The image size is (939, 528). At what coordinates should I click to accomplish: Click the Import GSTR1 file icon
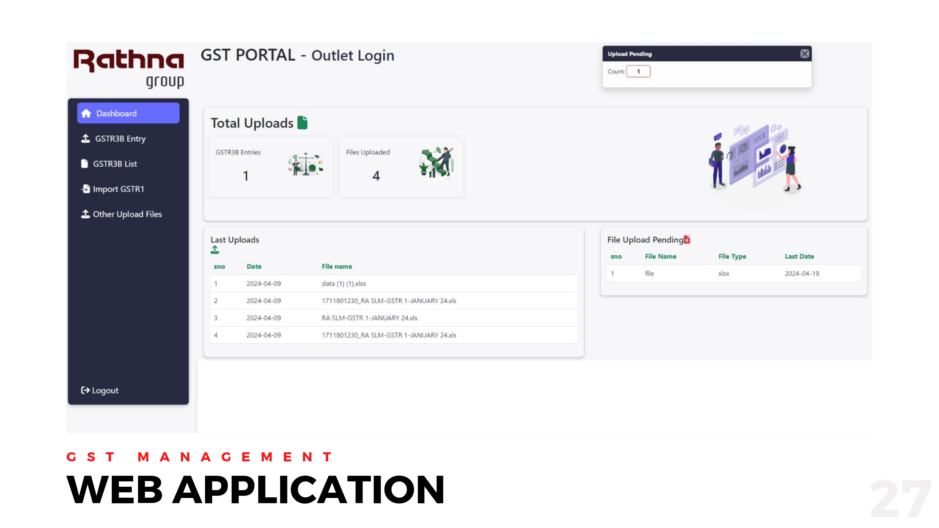coord(86,189)
